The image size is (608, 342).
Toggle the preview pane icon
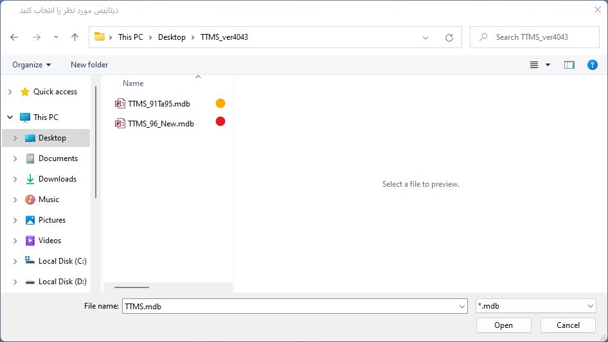point(569,65)
